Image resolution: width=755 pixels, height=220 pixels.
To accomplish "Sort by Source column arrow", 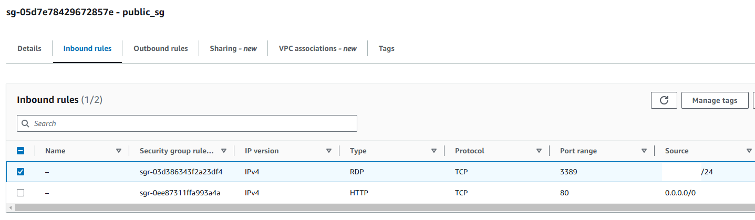I will pyautogui.click(x=749, y=151).
